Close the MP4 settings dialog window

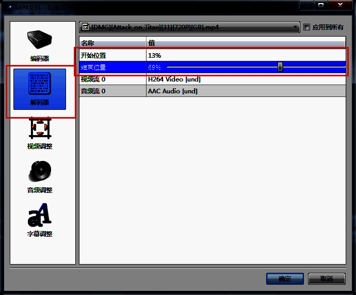pyautogui.click(x=341, y=5)
